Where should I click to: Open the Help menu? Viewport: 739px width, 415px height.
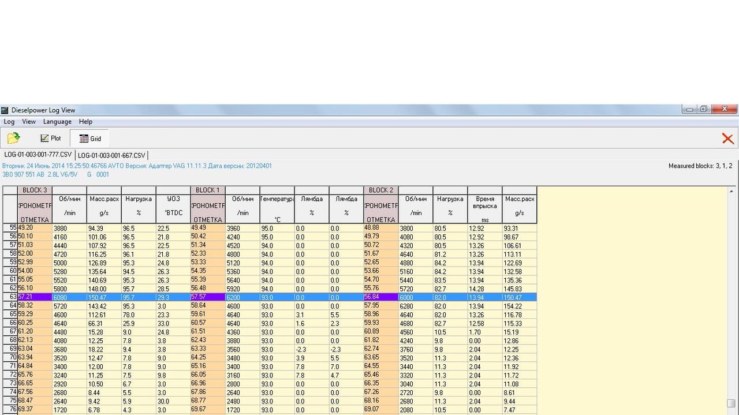click(x=85, y=122)
